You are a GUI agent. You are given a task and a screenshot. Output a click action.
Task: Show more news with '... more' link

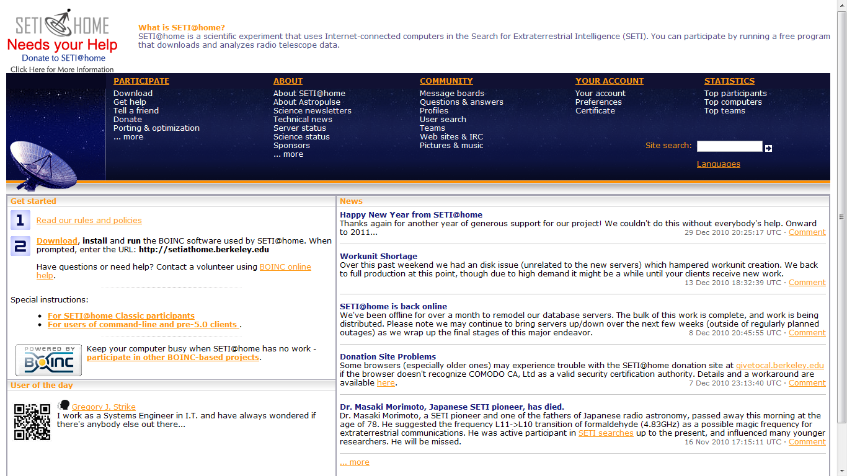[x=355, y=462]
